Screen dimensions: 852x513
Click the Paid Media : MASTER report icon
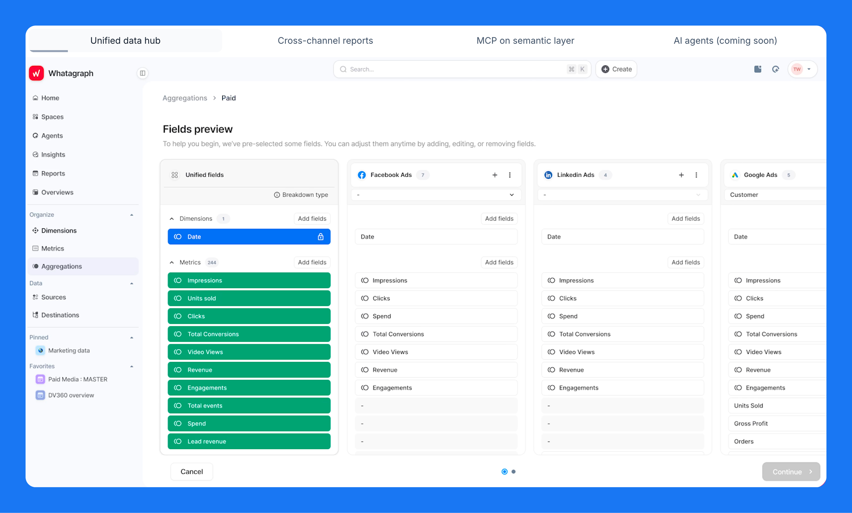point(40,379)
